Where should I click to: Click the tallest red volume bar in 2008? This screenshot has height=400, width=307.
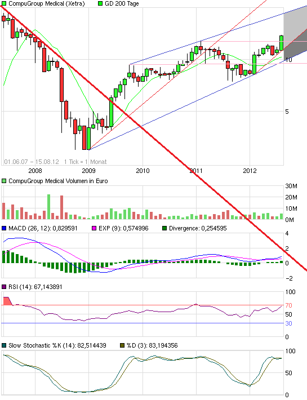tap(62, 207)
